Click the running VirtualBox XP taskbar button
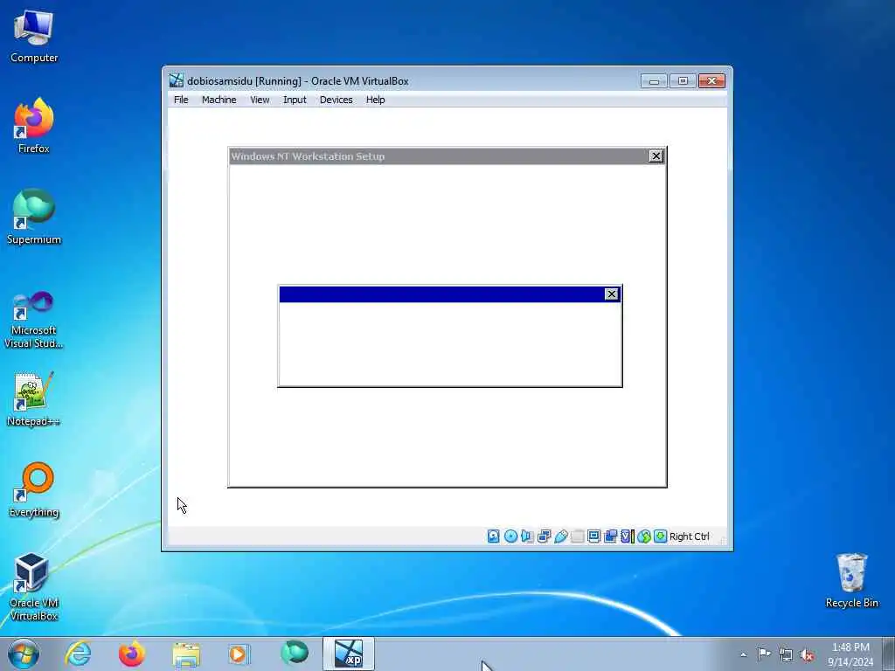 pos(349,654)
